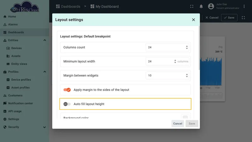Click My Dashboard breadcrumb icon
Viewport: 252px width, 142px height.
pyautogui.click(x=92, y=6)
